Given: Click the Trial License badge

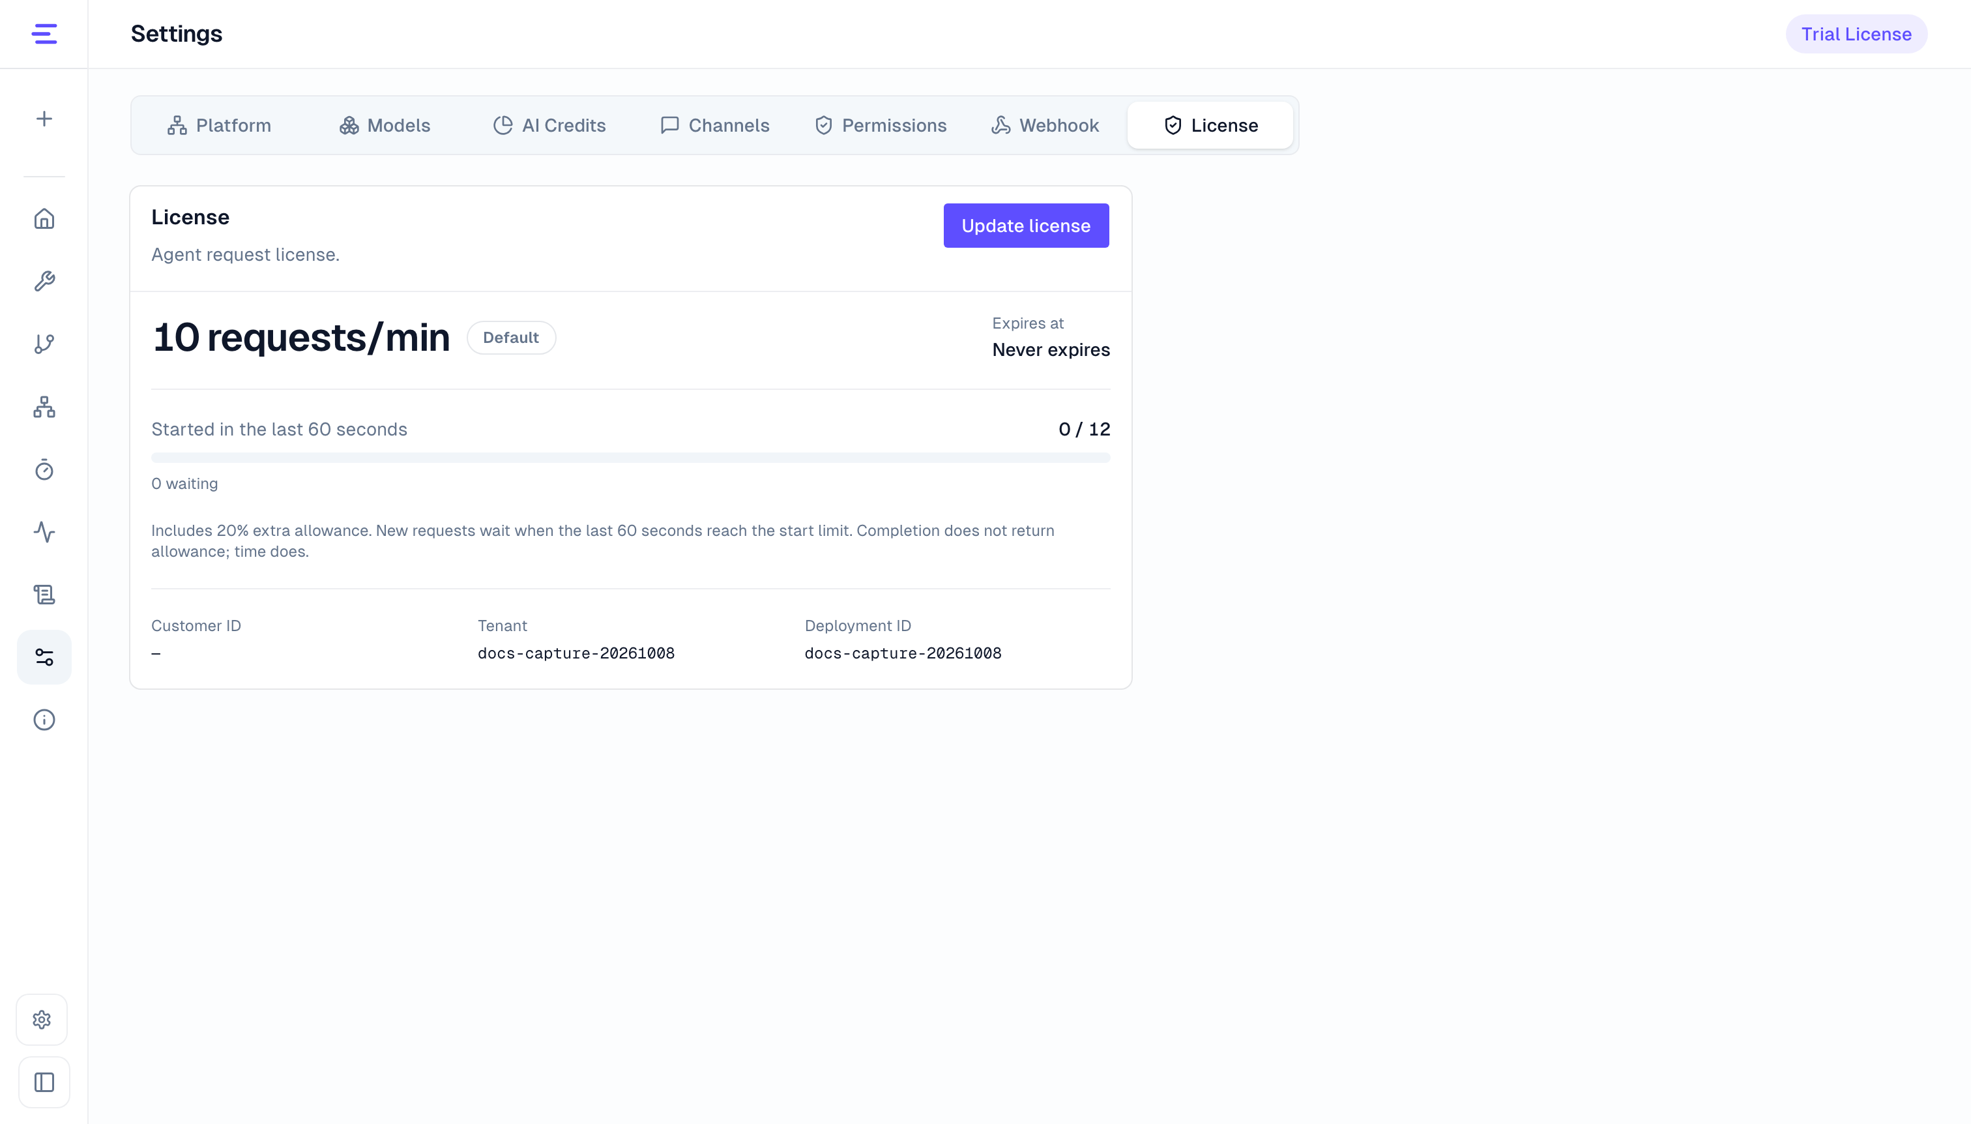Looking at the screenshot, I should coord(1856,34).
